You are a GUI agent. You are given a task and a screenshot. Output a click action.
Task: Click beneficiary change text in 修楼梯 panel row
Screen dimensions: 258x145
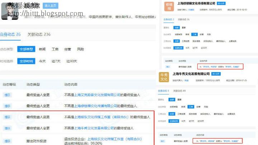click(x=219, y=67)
